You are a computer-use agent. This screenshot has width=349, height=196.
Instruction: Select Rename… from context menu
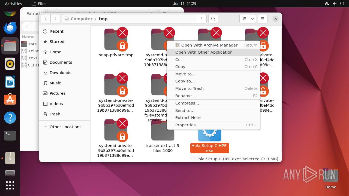(213, 96)
